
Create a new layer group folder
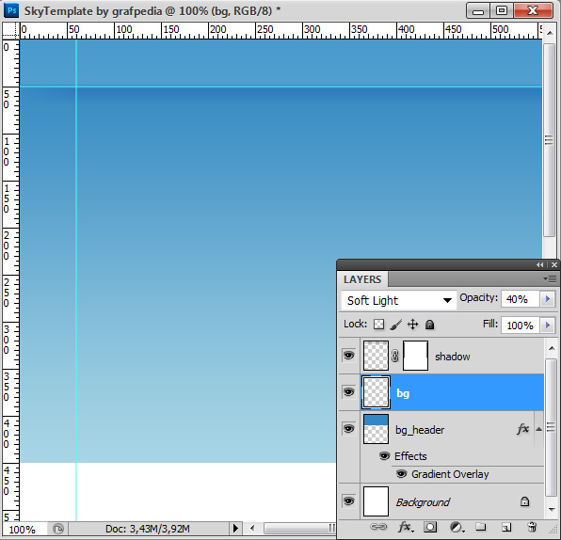tap(480, 527)
